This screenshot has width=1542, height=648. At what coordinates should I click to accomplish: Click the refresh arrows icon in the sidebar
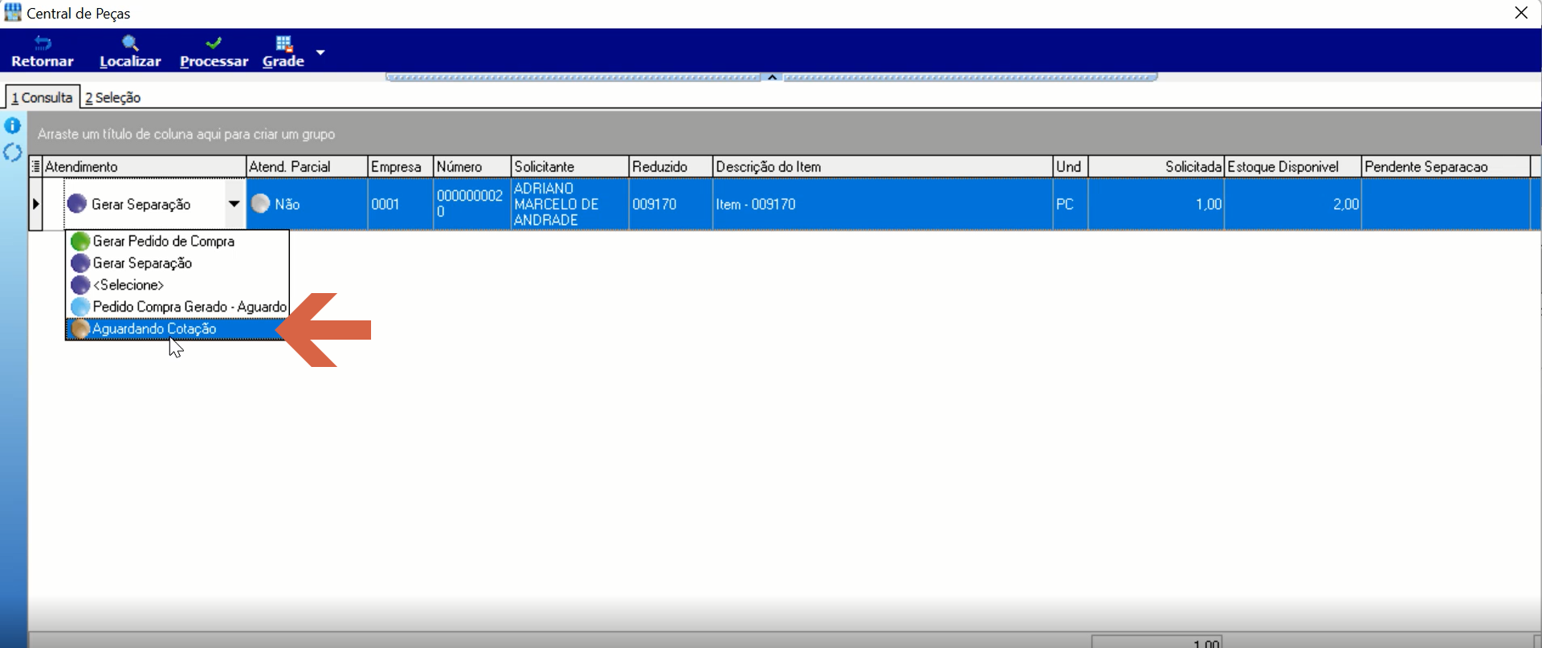click(13, 153)
